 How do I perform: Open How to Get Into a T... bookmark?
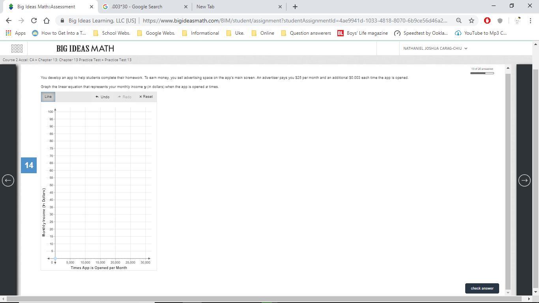(59, 33)
